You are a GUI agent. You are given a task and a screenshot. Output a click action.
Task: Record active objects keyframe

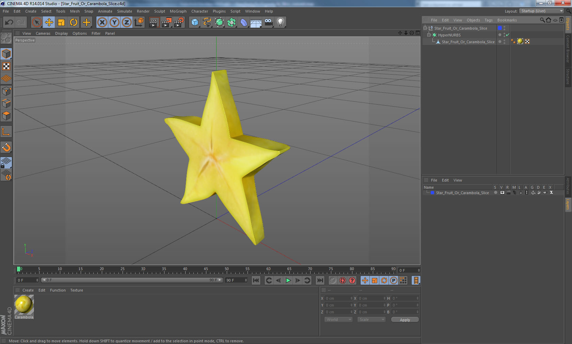tap(333, 280)
